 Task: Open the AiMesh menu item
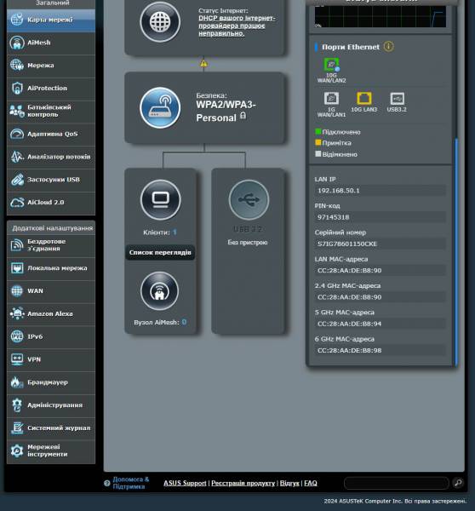51,43
